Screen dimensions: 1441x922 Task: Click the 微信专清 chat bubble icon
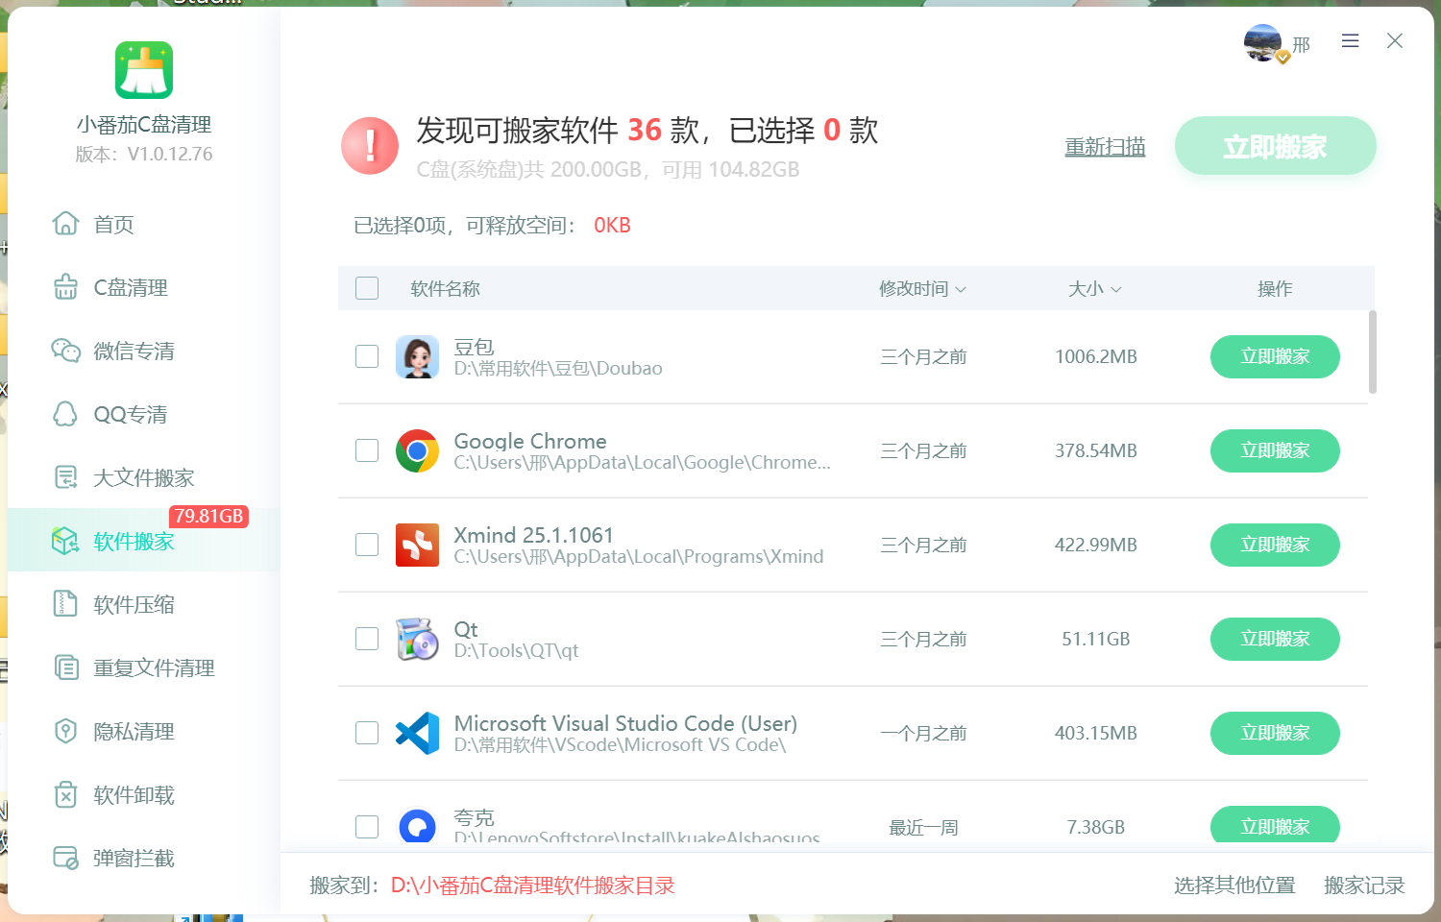(65, 351)
